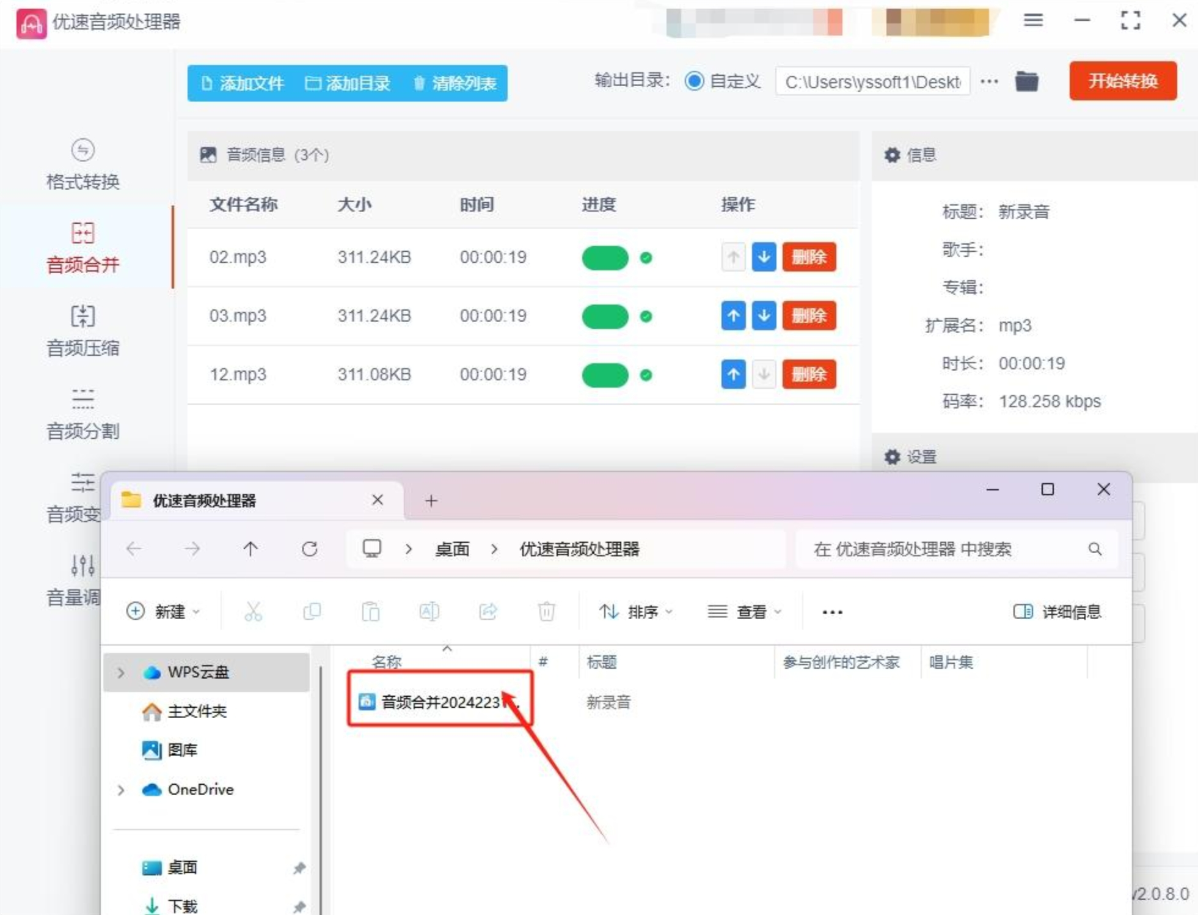The image size is (1198, 915).
Task: Click the Share icon in Explorer toolbar
Action: 488,611
